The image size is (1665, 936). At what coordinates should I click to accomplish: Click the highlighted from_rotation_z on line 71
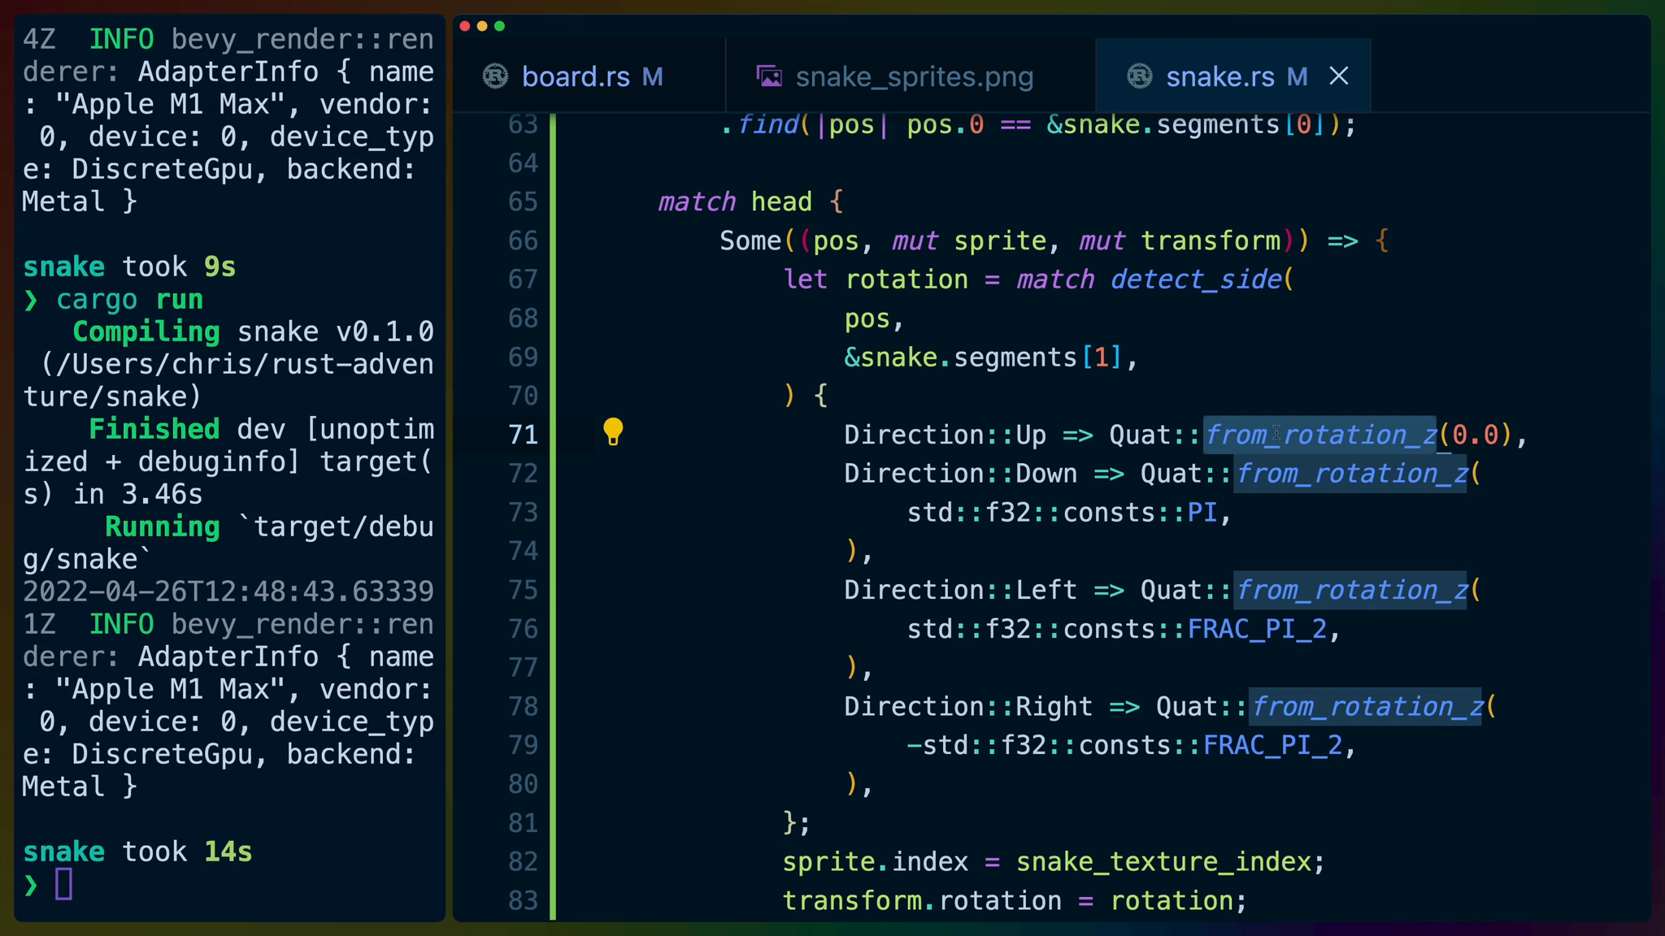click(x=1319, y=435)
